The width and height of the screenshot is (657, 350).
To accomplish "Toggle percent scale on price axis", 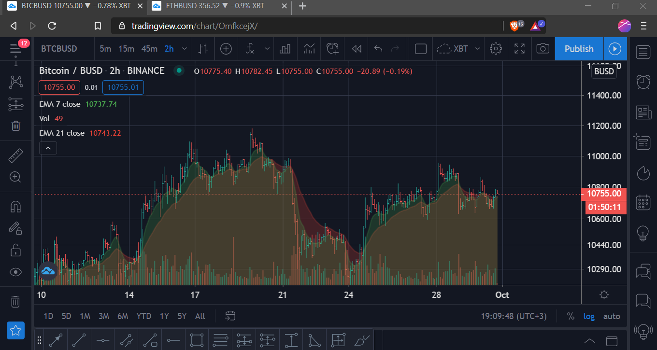I will pyautogui.click(x=571, y=316).
